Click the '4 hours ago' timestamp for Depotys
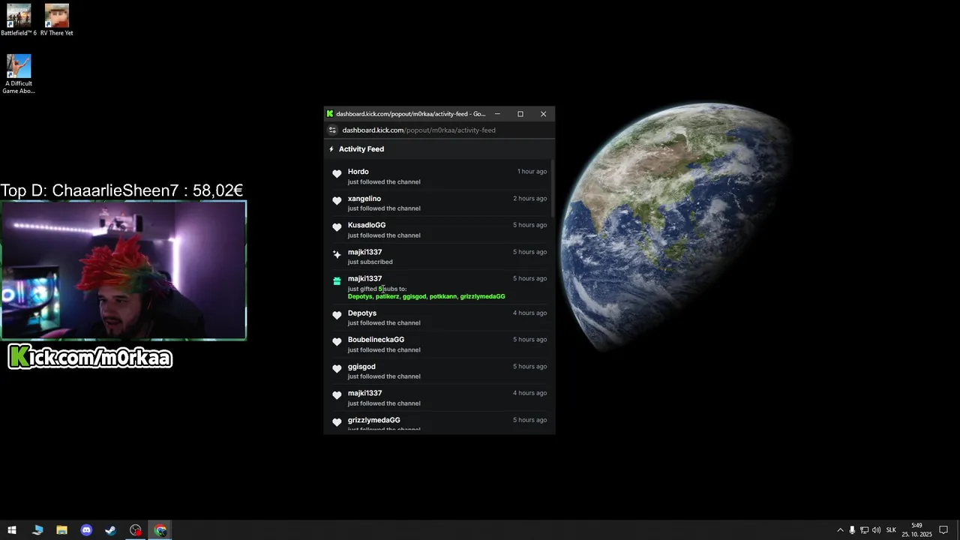The height and width of the screenshot is (540, 960). (529, 313)
